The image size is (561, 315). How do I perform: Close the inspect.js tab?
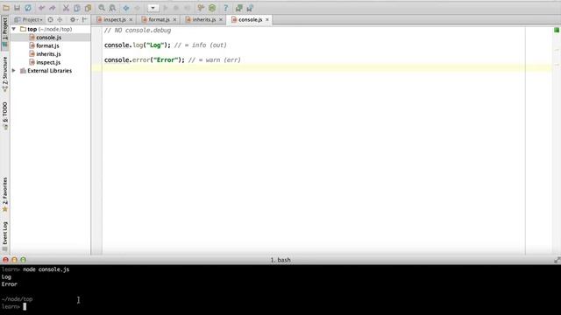[131, 19]
